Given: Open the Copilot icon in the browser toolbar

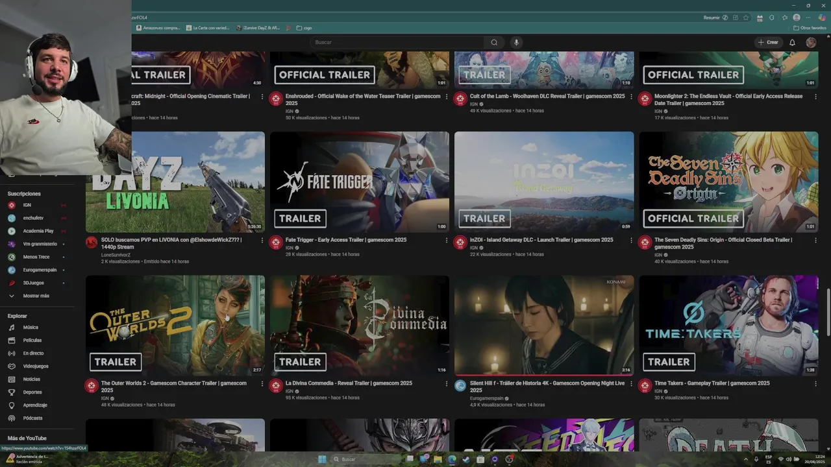Looking at the screenshot, I should point(822,18).
